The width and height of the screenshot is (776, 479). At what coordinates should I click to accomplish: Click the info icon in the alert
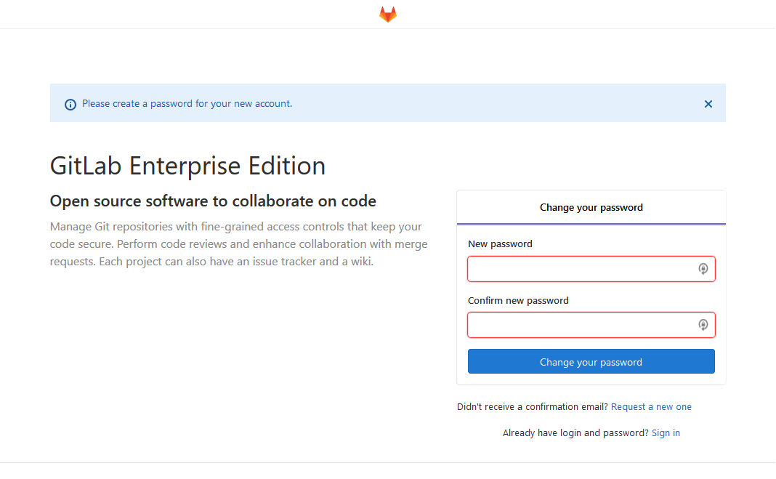point(70,104)
